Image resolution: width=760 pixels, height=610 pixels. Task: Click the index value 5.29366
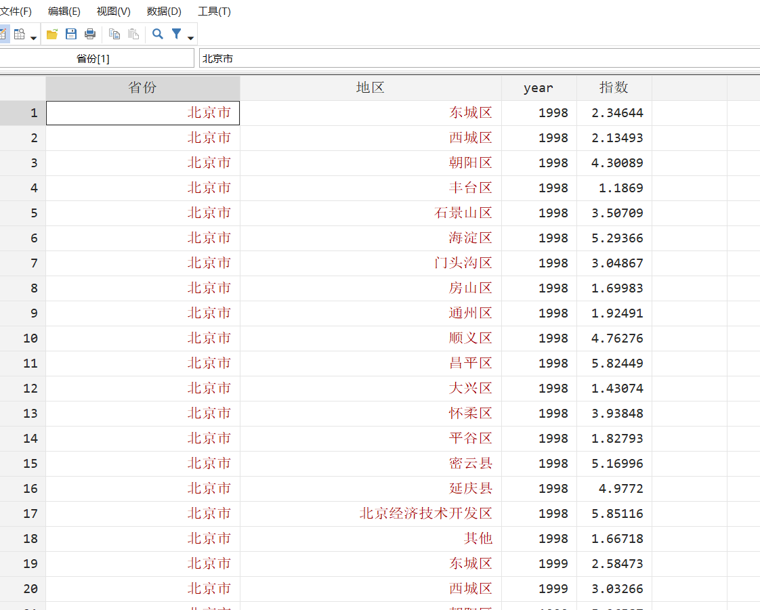(614, 238)
